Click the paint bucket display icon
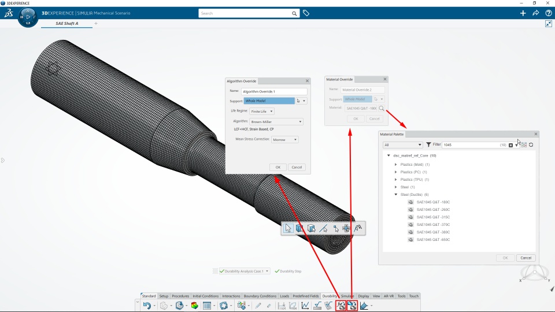The width and height of the screenshot is (555, 312). (x=364, y=305)
